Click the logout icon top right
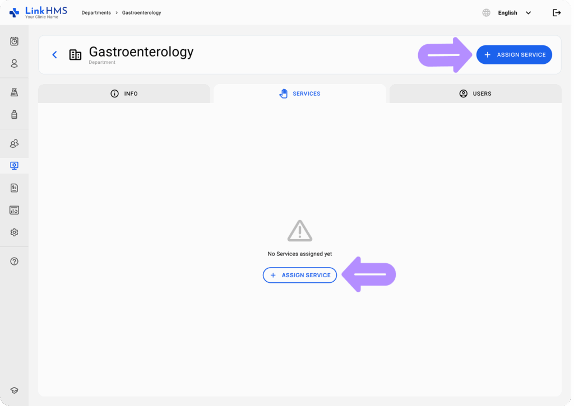Viewport: 574px width, 406px height. 556,12
